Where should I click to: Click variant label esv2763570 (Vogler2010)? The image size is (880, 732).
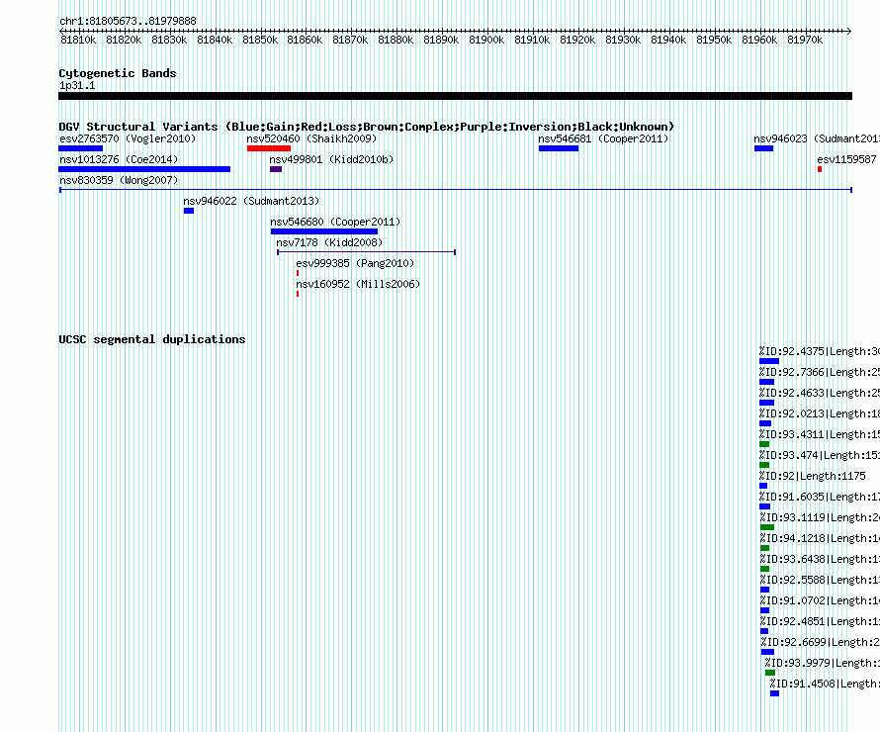tap(128, 138)
